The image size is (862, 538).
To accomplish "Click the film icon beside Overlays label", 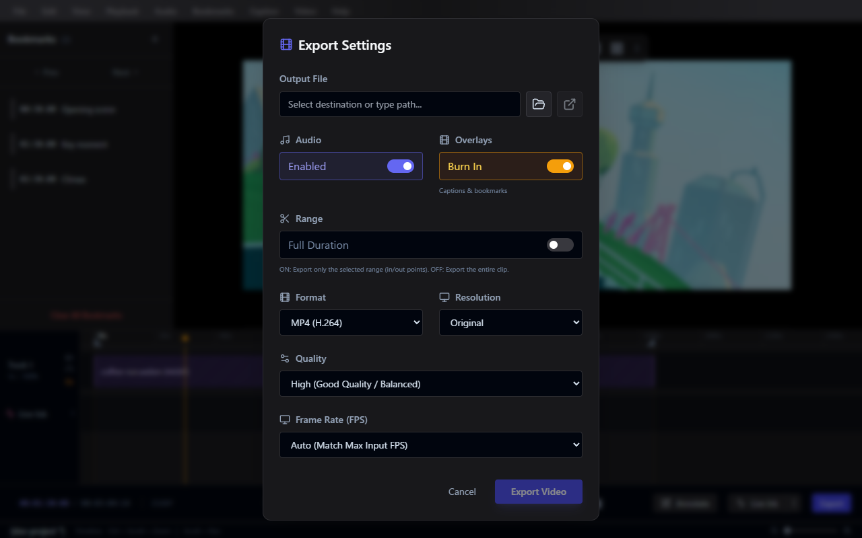I will 444,140.
